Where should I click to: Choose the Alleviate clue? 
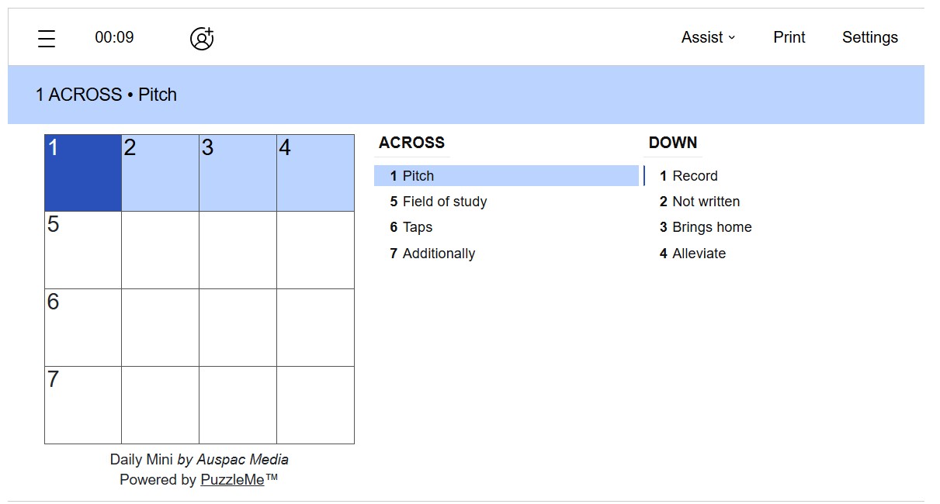(x=699, y=254)
